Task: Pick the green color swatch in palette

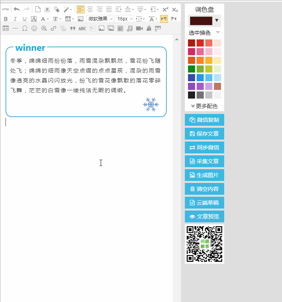Action: click(192, 69)
